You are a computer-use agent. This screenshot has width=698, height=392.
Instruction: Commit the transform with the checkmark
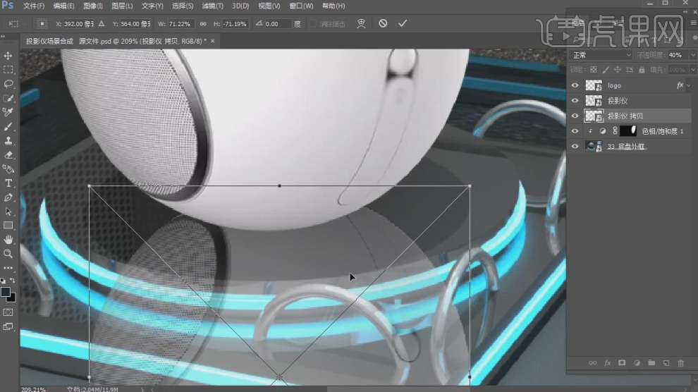403,23
